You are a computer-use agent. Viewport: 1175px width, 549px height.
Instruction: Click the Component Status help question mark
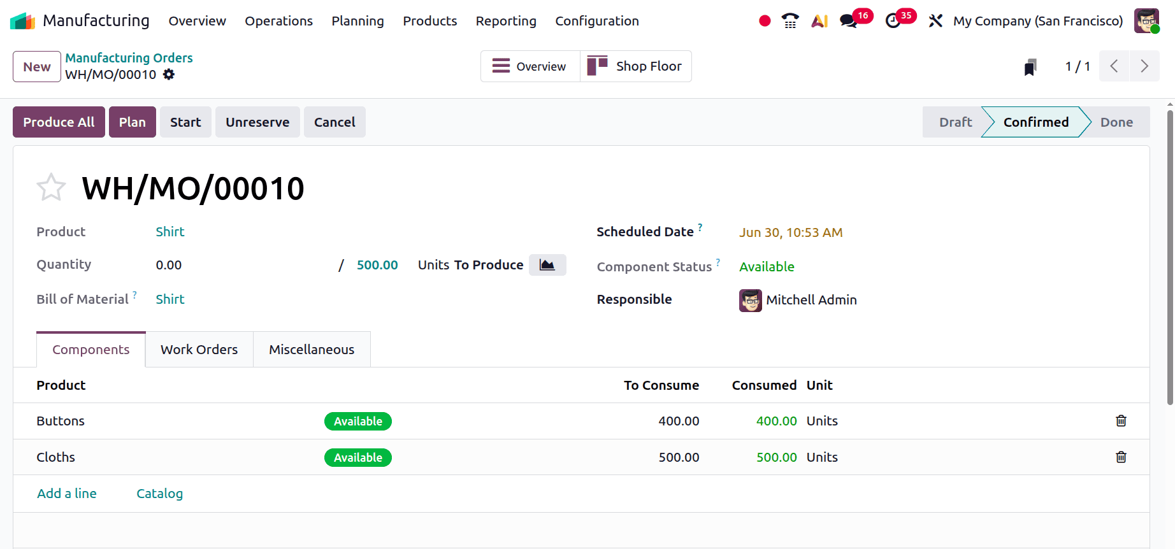coord(718,262)
